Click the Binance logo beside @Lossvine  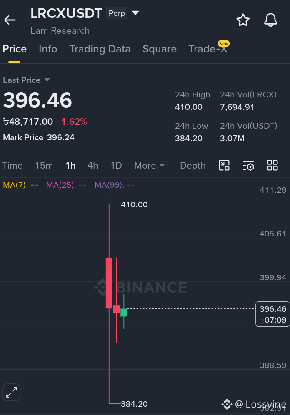227,404
